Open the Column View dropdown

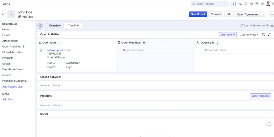249,35
